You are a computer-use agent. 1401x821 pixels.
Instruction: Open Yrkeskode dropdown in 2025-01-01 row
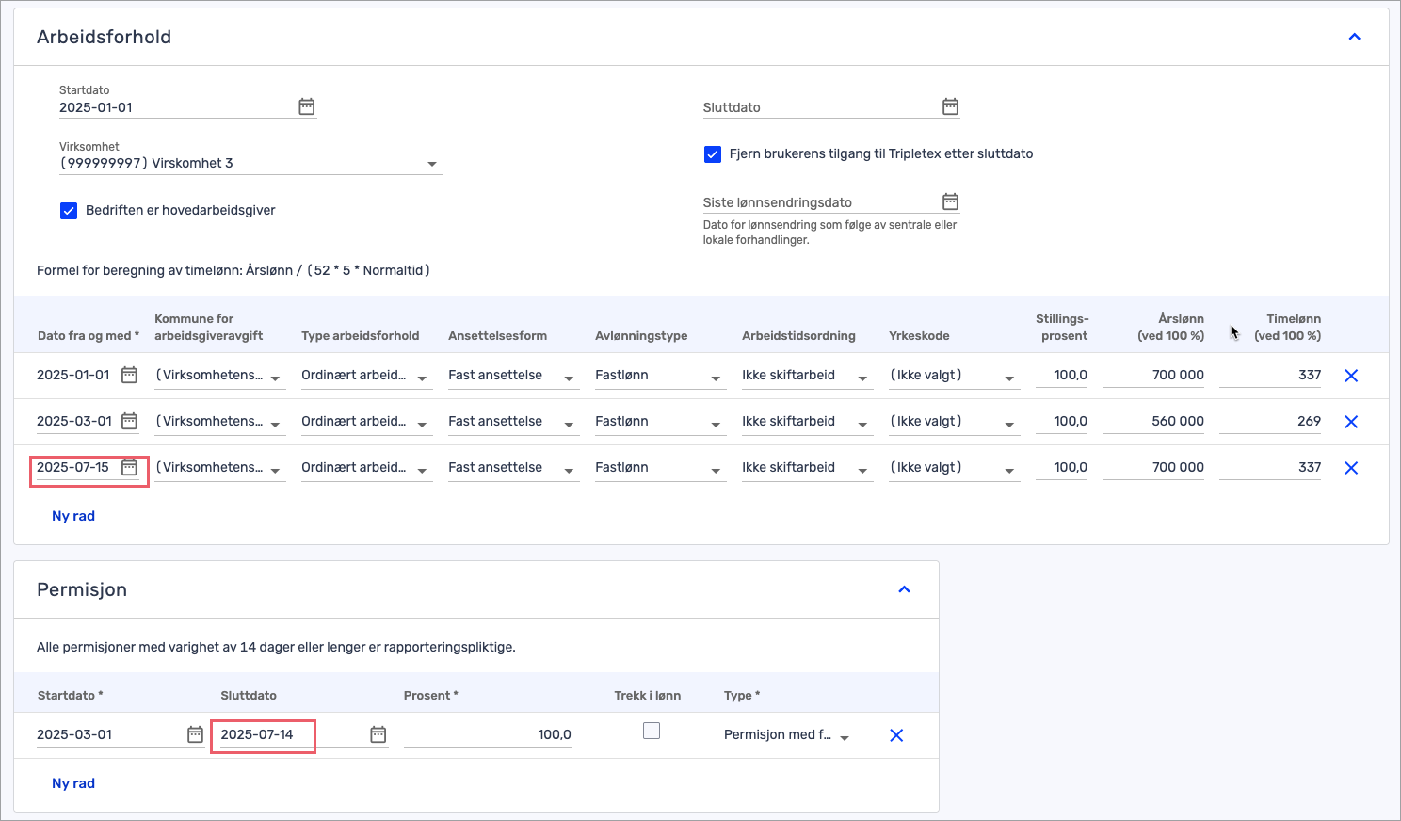point(955,376)
